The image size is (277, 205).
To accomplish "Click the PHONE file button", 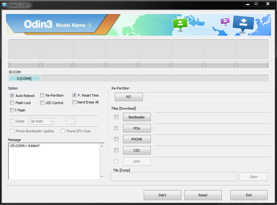I will point(137,139).
